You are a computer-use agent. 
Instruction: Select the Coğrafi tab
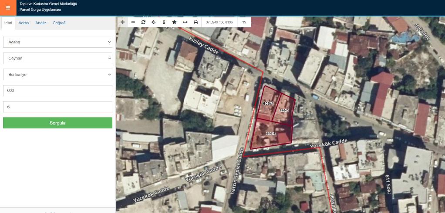[x=59, y=23]
